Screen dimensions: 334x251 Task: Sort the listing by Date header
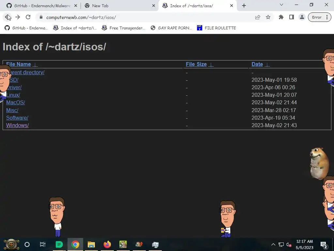pos(257,64)
